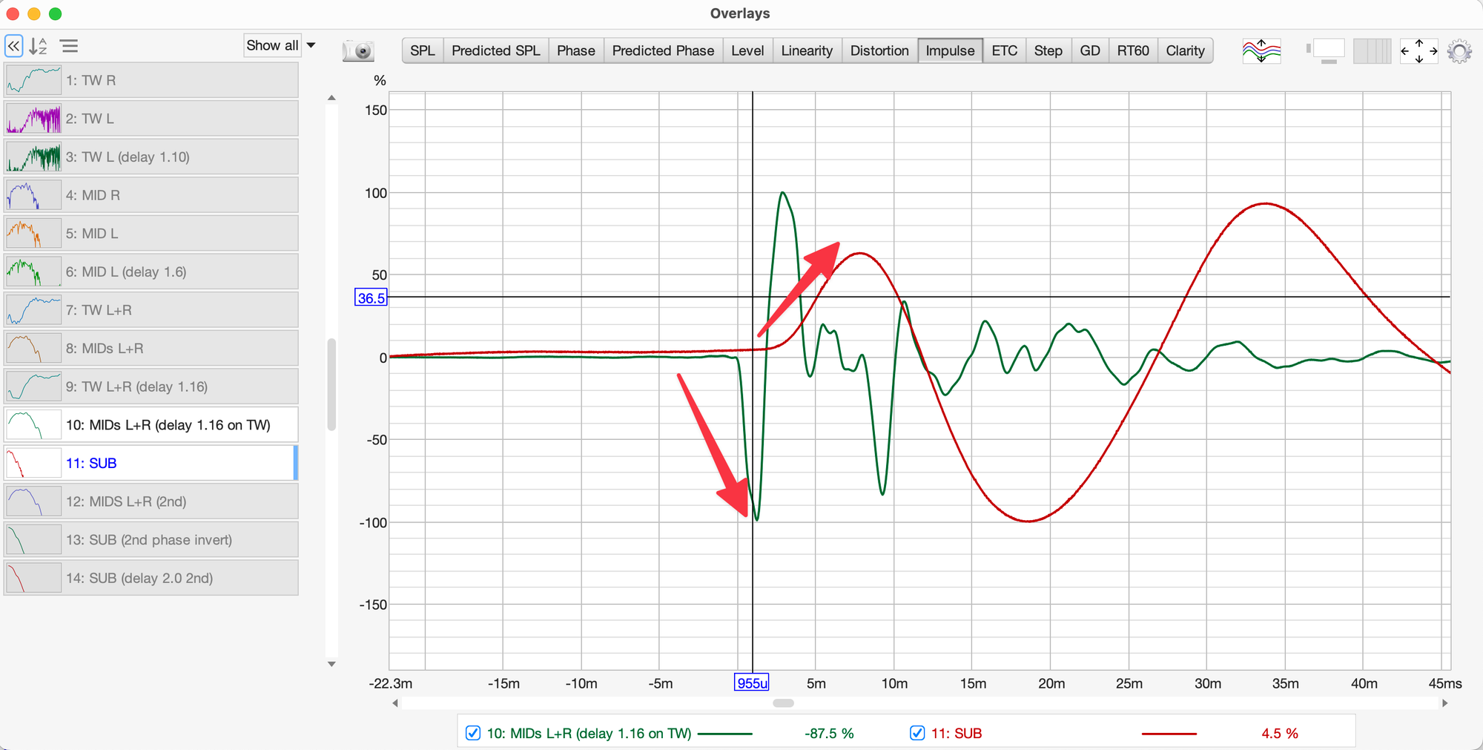Click the A-Z sort measurements icon
The image size is (1483, 750).
pos(38,47)
